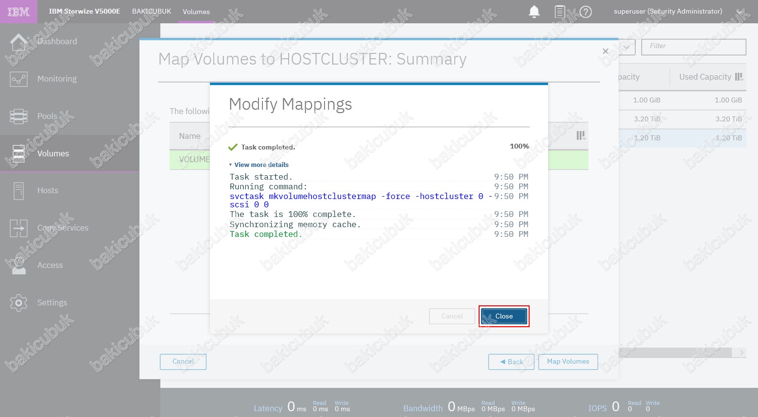Viewport: 758px width, 417px height.
Task: Click the 3.20 TiB used capacity cell
Action: point(728,119)
